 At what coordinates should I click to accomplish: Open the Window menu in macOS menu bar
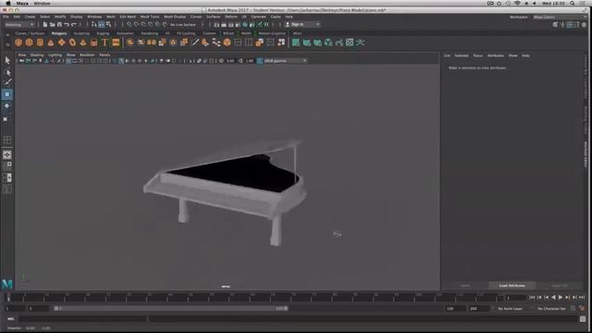(42, 4)
